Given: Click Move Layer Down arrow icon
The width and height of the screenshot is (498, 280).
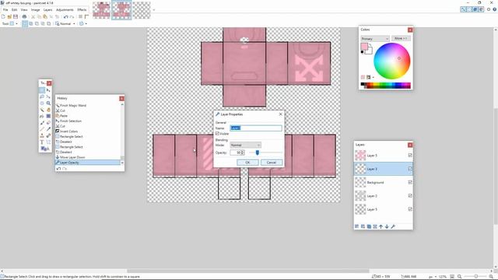Looking at the screenshot, I should (x=387, y=226).
